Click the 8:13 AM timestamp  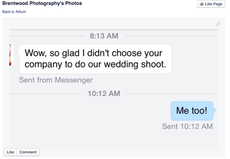coord(104,36)
